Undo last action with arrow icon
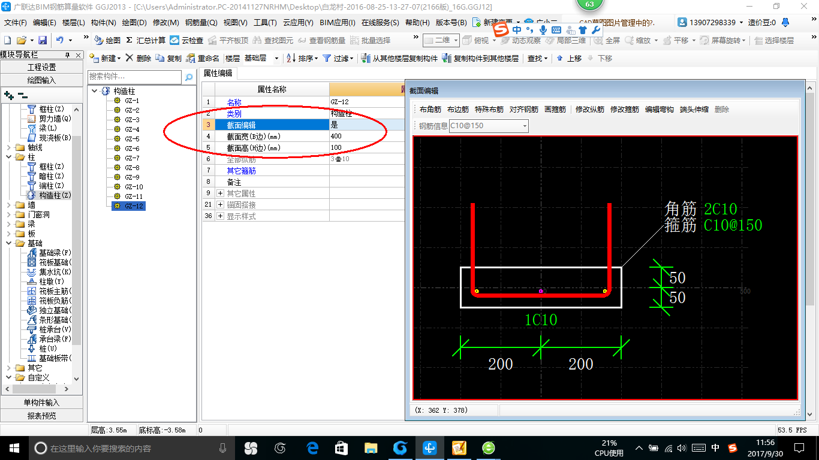The image size is (819, 460). (x=60, y=40)
